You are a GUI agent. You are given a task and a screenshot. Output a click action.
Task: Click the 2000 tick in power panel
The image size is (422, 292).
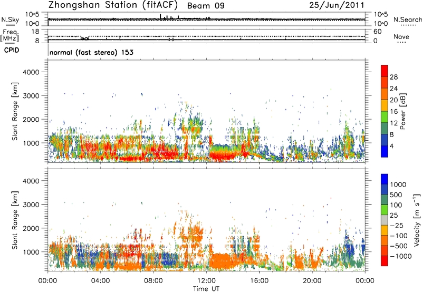[x=31, y=119]
